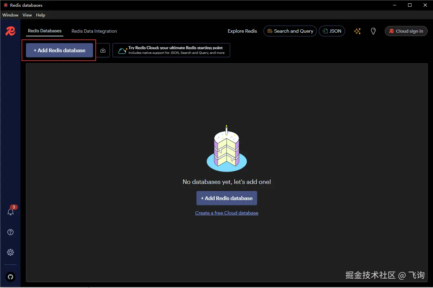Click the birthday cake illustration
The width and height of the screenshot is (433, 288).
[227, 148]
